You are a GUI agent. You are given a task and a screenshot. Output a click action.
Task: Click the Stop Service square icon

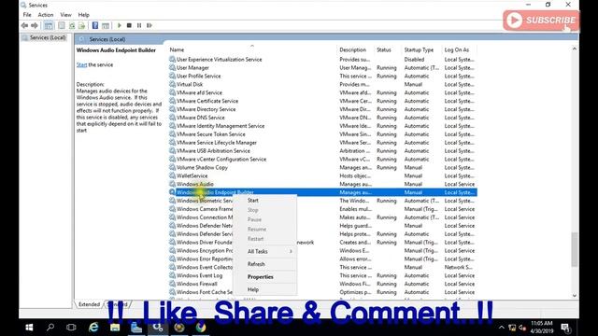pyautogui.click(x=129, y=25)
